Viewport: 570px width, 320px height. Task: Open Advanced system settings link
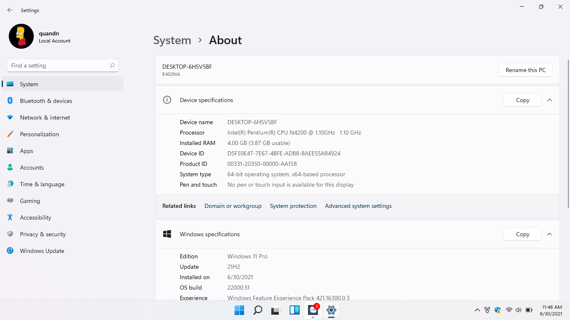coord(358,206)
